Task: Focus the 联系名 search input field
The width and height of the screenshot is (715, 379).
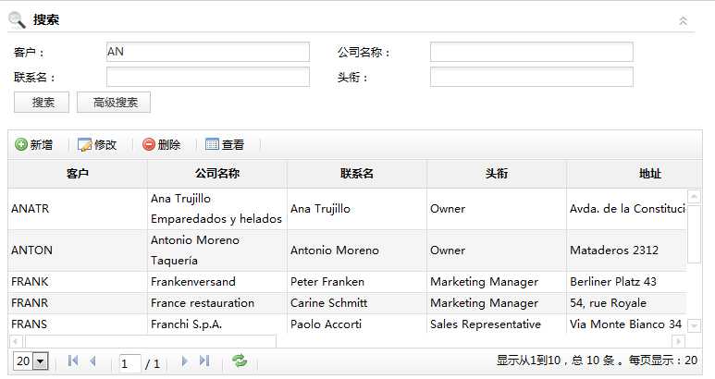Action: pyautogui.click(x=208, y=77)
